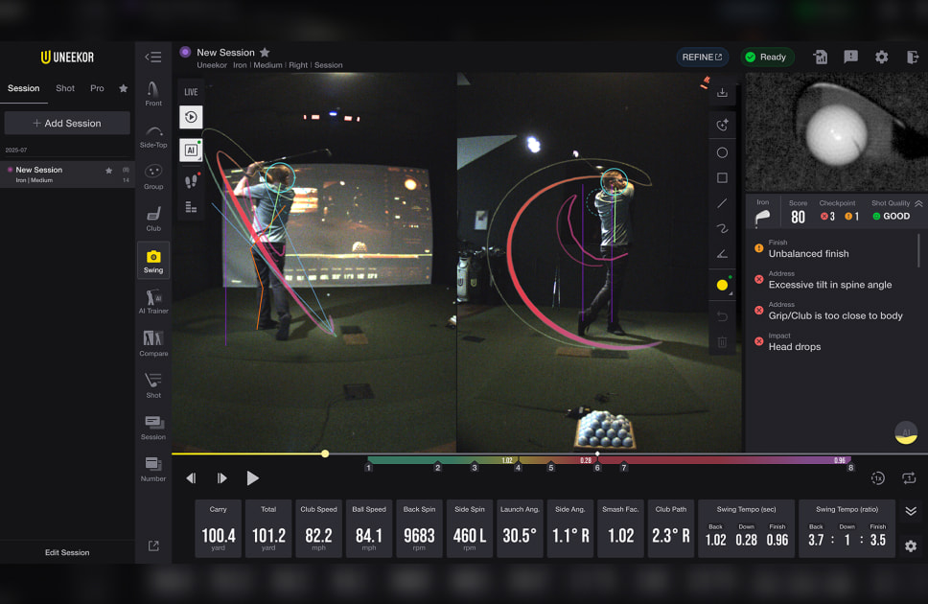The width and height of the screenshot is (928, 604).
Task: Switch to the Pro tab
Action: [x=97, y=88]
